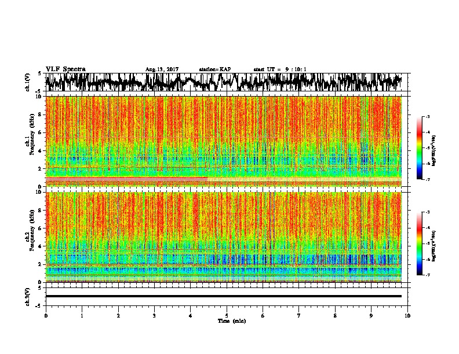
Task: Click the ch.2 frequency axis "4" tick label
Action: tap(41, 246)
